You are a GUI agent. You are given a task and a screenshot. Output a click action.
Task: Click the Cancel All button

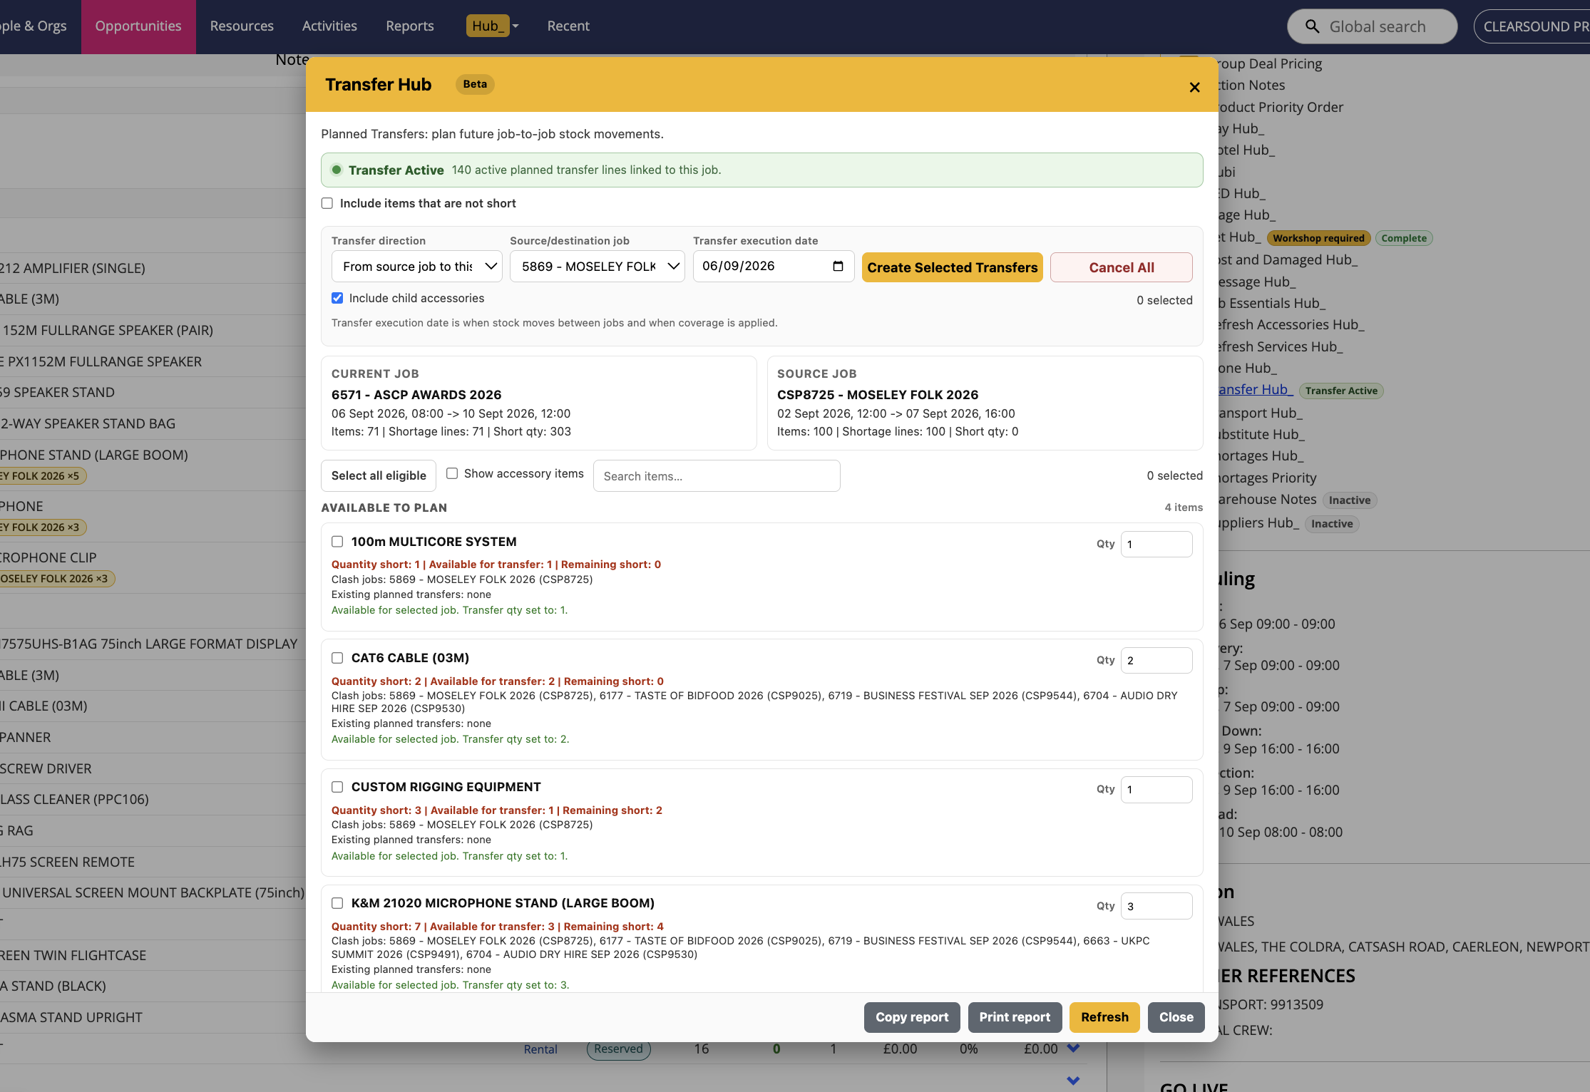tap(1121, 267)
